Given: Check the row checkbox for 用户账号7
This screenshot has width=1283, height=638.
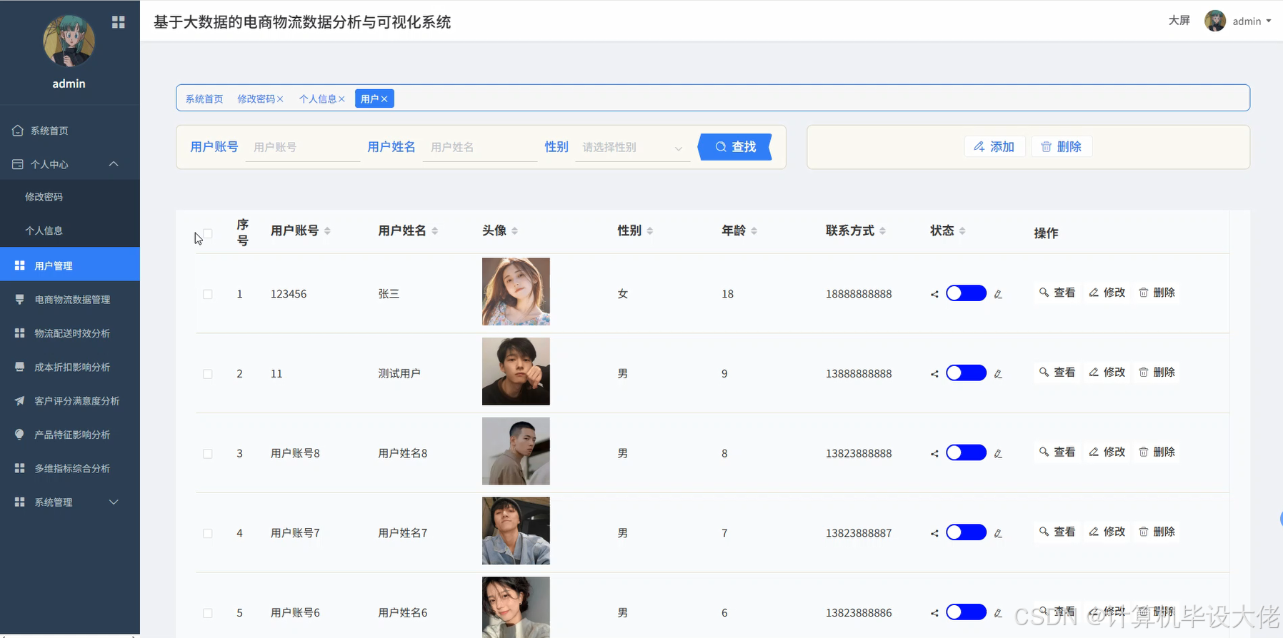Looking at the screenshot, I should (x=208, y=533).
